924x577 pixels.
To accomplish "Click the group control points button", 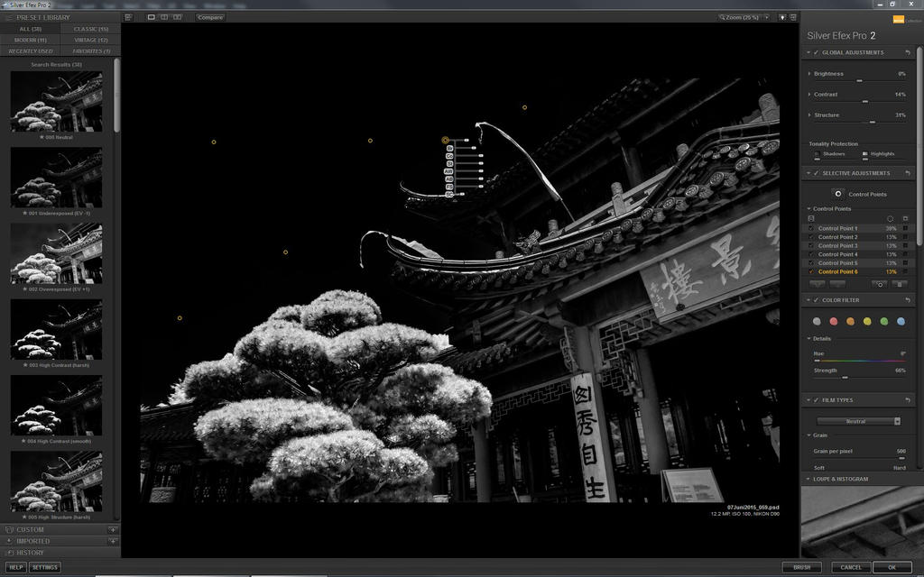I will (x=817, y=284).
